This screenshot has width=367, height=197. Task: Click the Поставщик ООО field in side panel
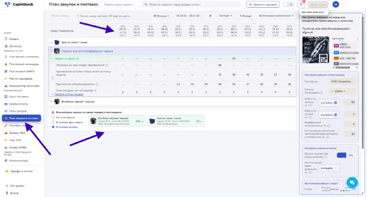click(342, 82)
